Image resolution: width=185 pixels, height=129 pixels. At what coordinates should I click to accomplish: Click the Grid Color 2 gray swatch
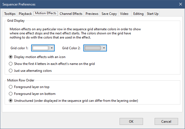92,48
